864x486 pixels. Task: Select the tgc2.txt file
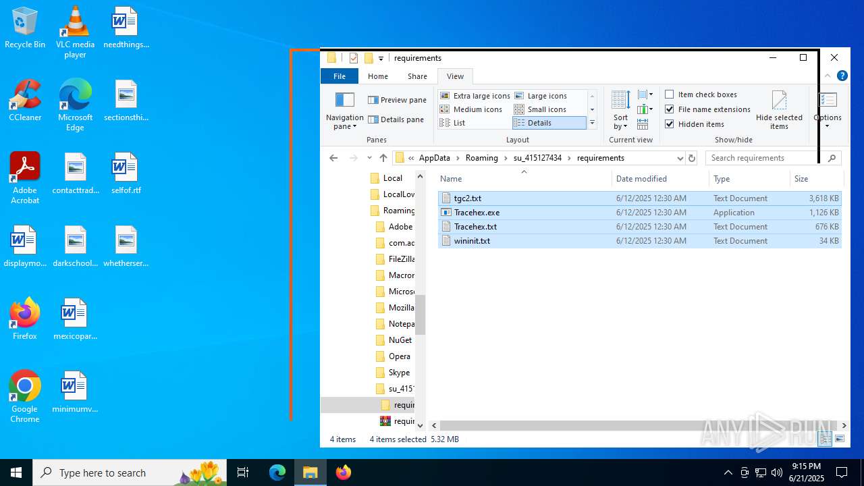point(639,198)
